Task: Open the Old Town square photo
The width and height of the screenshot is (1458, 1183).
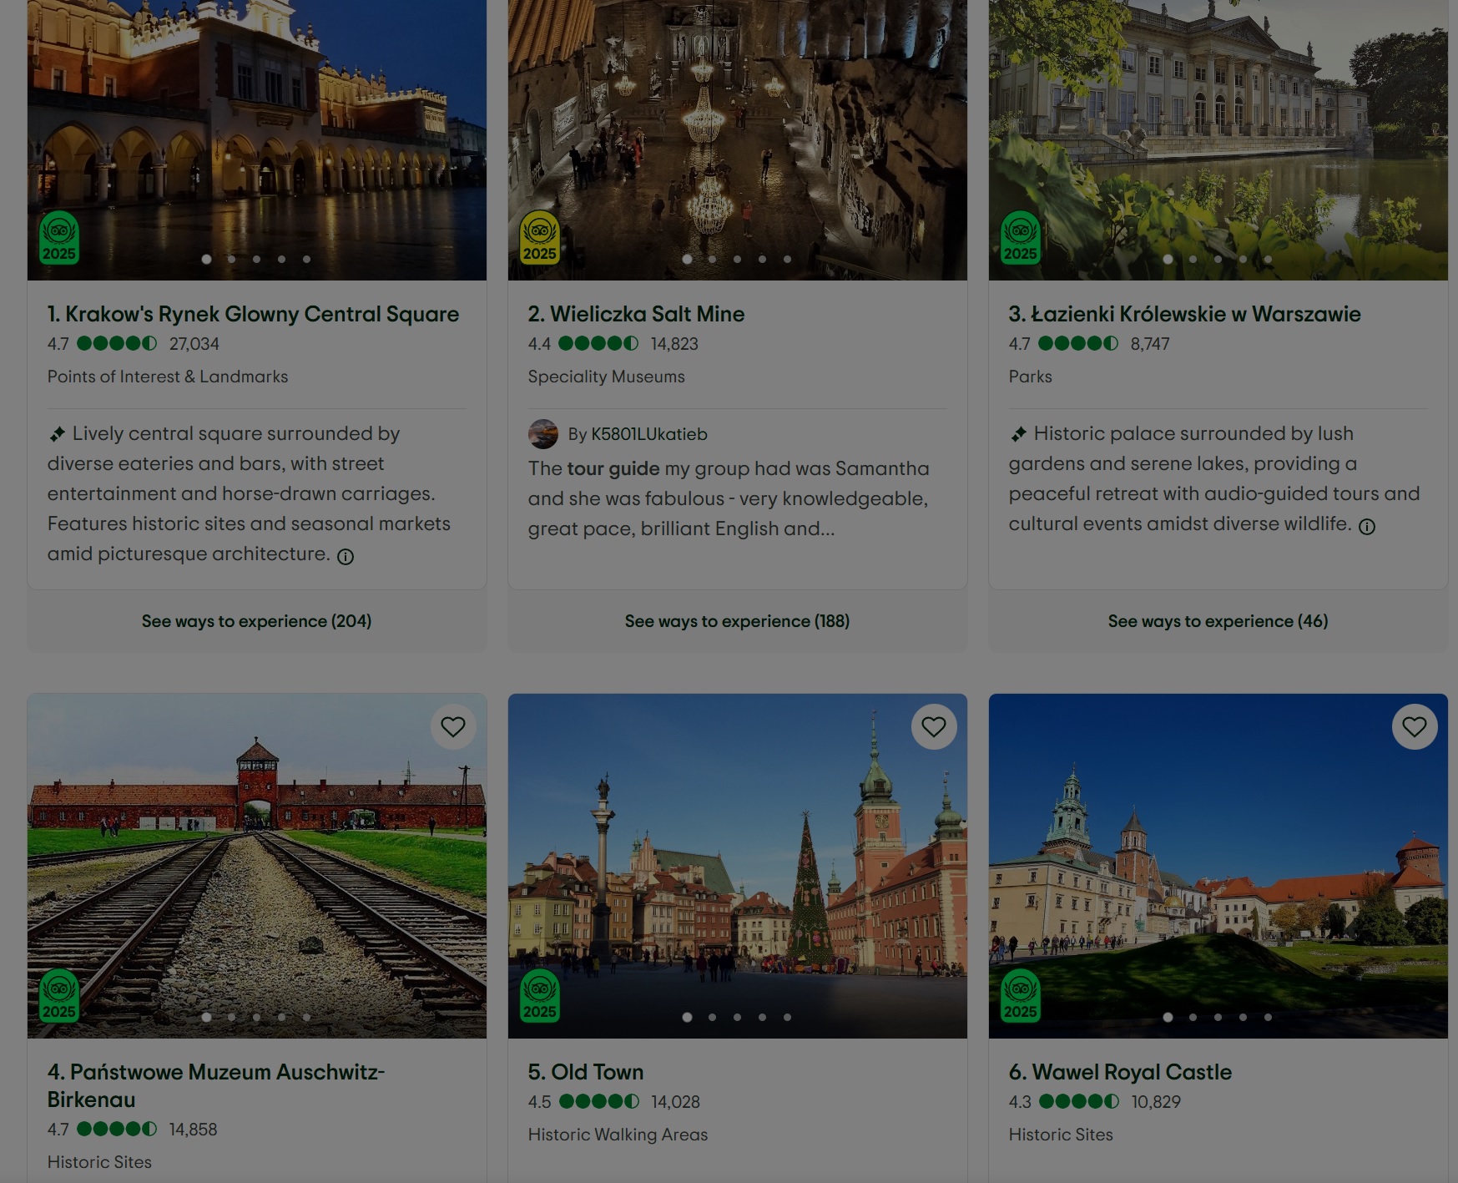Action: [x=738, y=866]
